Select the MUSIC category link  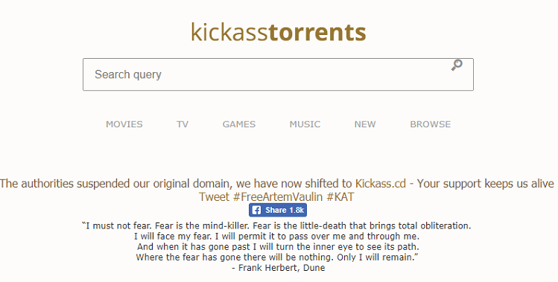click(305, 124)
